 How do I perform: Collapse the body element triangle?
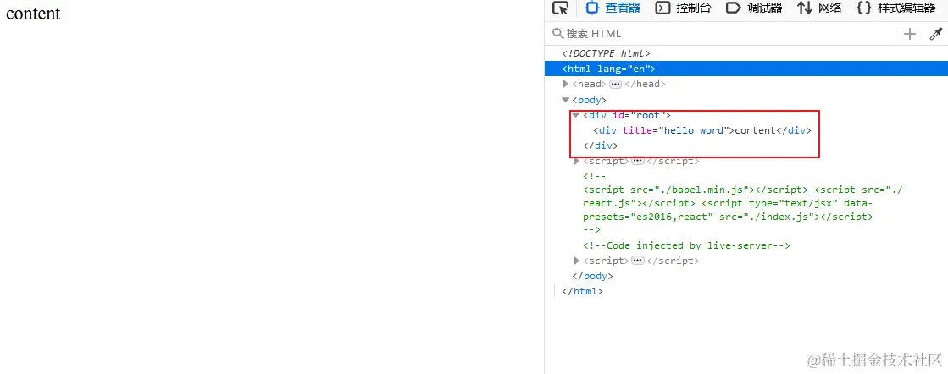click(x=565, y=100)
